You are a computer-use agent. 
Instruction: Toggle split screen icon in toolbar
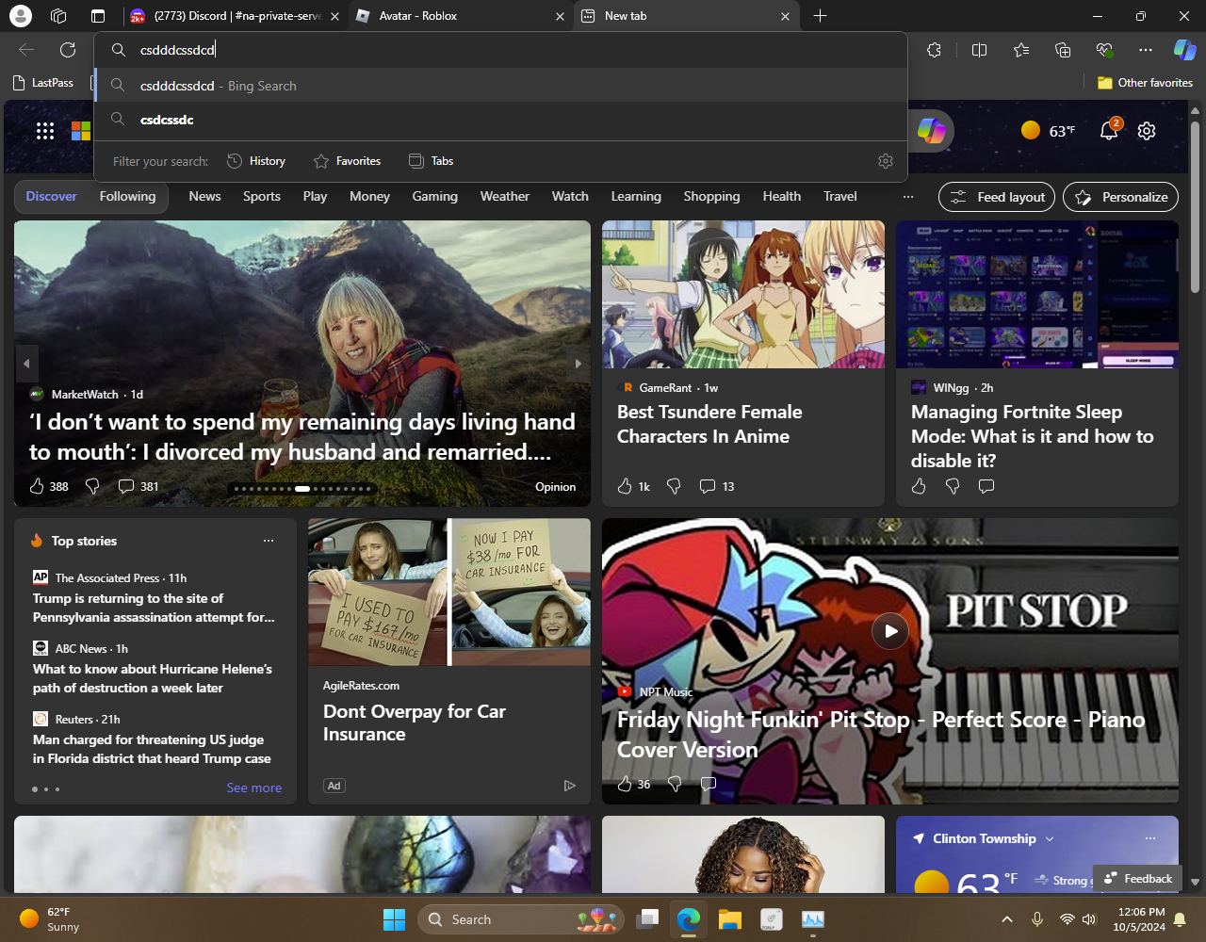tap(979, 50)
